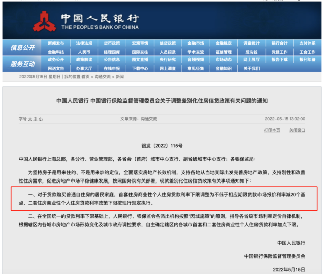Click the signature 中国银行保险监督管理委员会

(275, 256)
